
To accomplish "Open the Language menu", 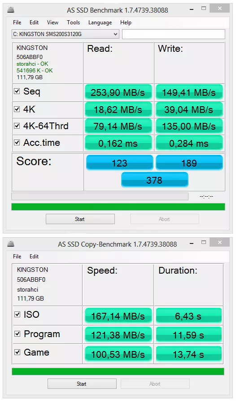I will click(100, 23).
